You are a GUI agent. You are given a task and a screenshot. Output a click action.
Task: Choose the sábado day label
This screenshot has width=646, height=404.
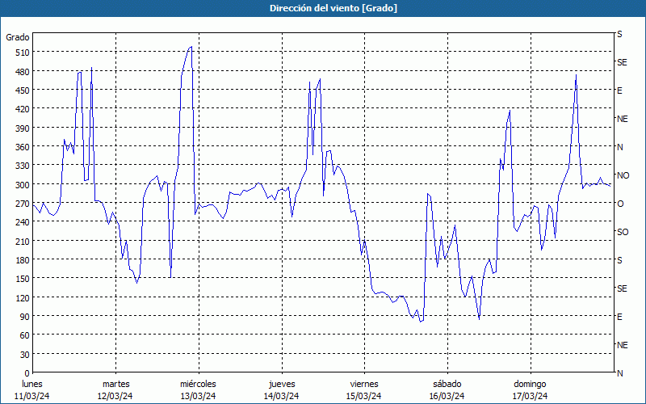pos(447,385)
